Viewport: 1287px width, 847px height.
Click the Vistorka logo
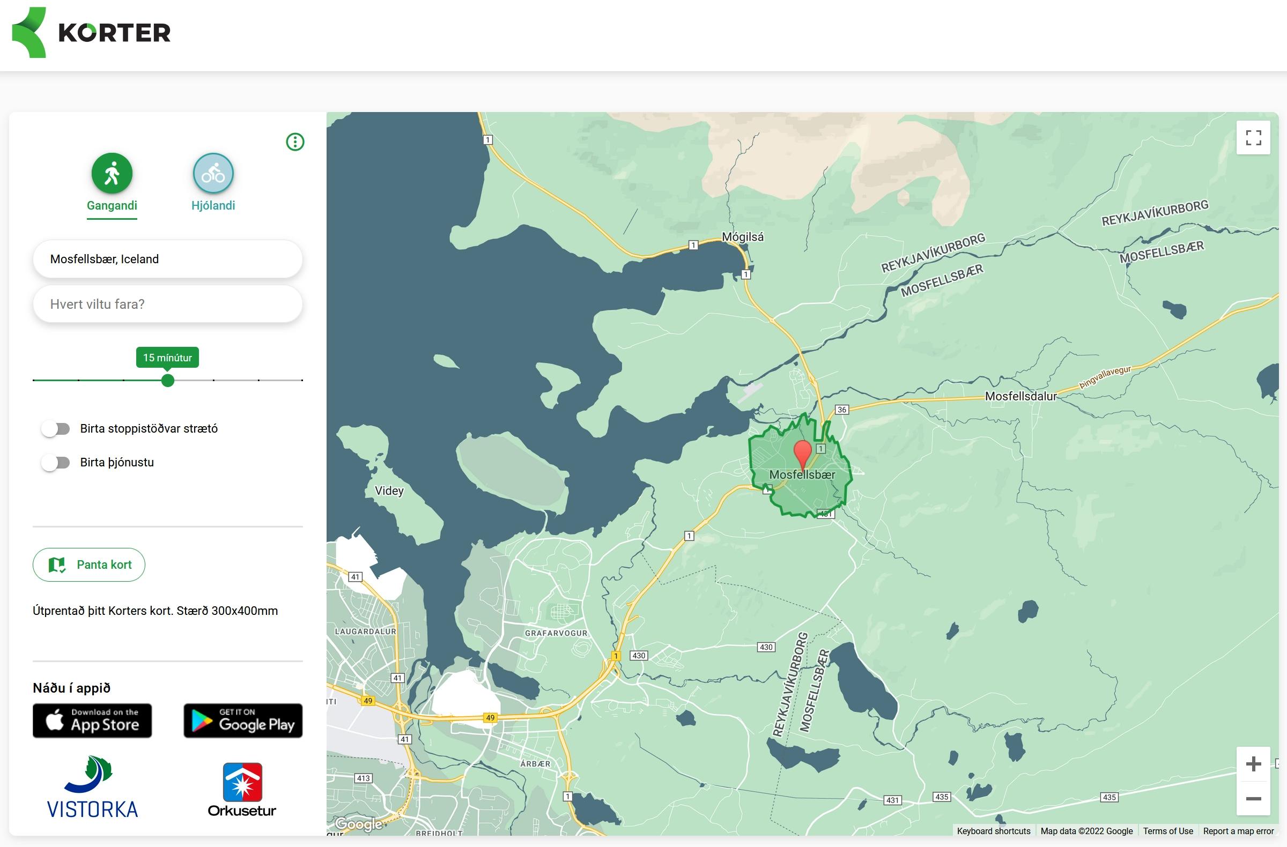coord(92,787)
